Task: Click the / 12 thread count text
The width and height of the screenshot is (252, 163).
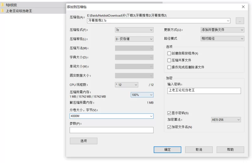Action: pyautogui.click(x=151, y=85)
